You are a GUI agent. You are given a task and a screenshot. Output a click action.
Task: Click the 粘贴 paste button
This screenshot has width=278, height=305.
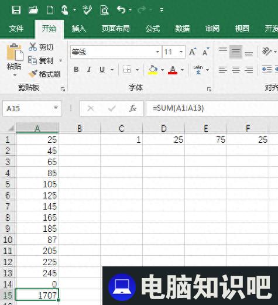coord(14,60)
